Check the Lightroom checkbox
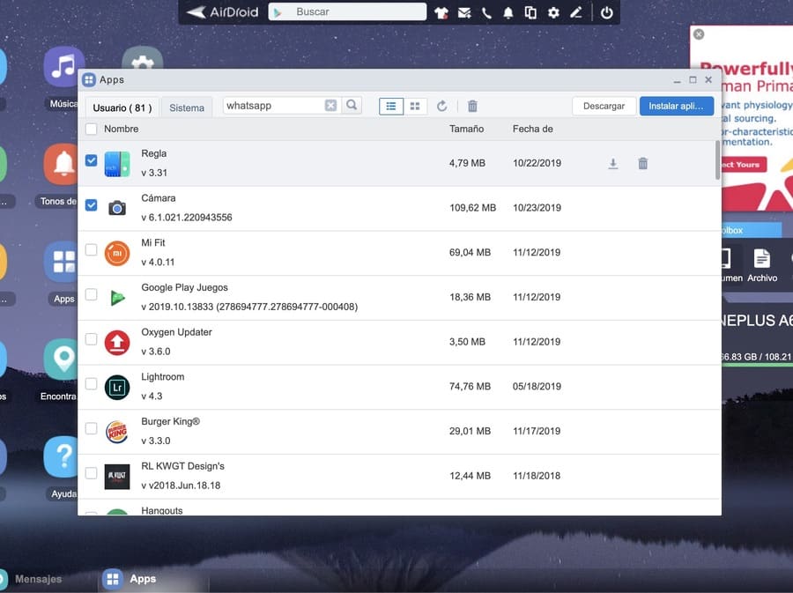The image size is (793, 593). tap(91, 383)
